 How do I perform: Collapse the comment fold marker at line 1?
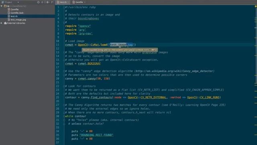[64, 7]
